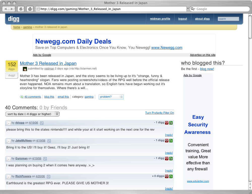Open www.eduletter.com sidebar ad link
252x194 pixels.
coord(198,181)
